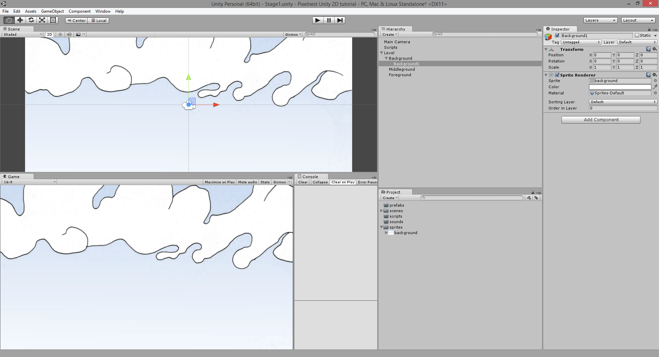Select the Move tool
This screenshot has width=659, height=357.
(x=20, y=20)
